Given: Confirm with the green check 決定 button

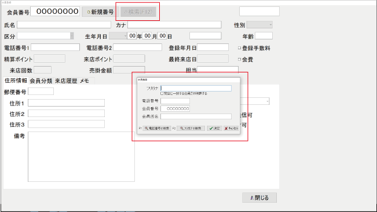Looking at the screenshot, I should (x=215, y=129).
